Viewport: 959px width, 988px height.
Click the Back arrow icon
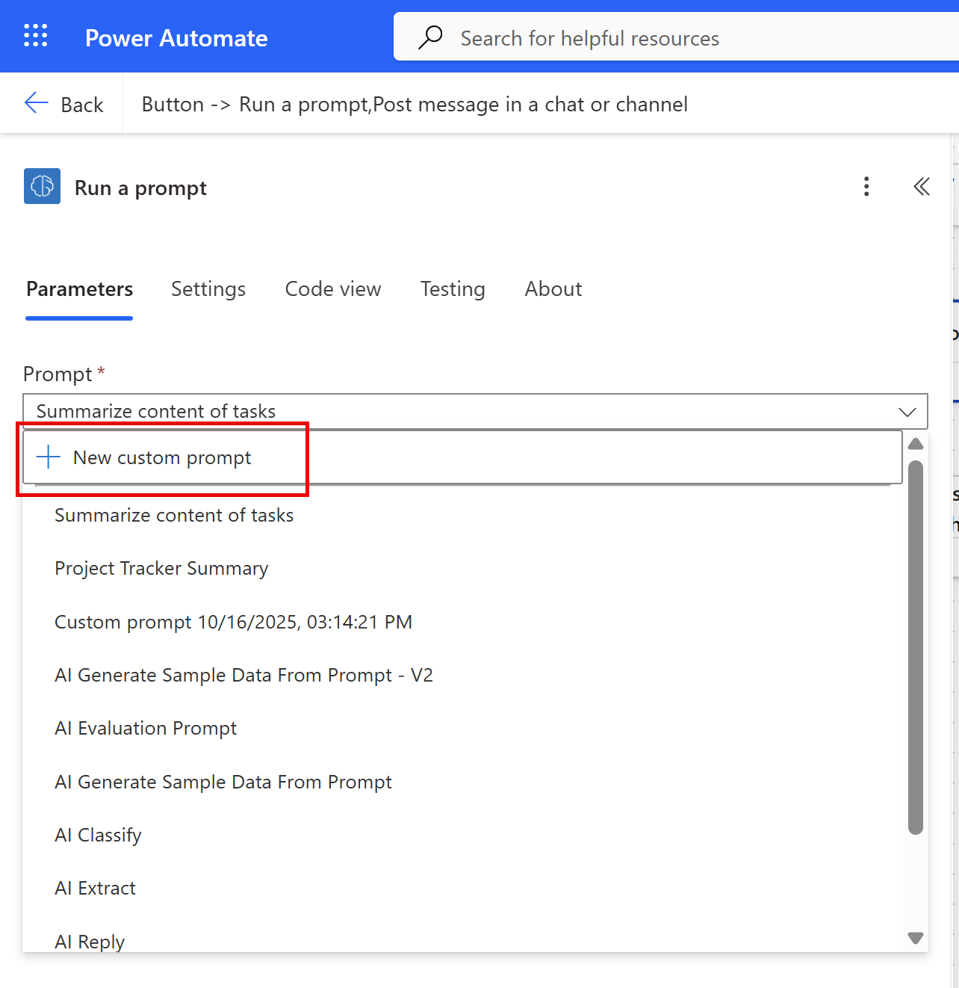click(36, 103)
